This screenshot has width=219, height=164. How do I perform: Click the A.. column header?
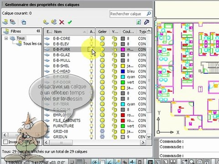(x=92, y=31)
